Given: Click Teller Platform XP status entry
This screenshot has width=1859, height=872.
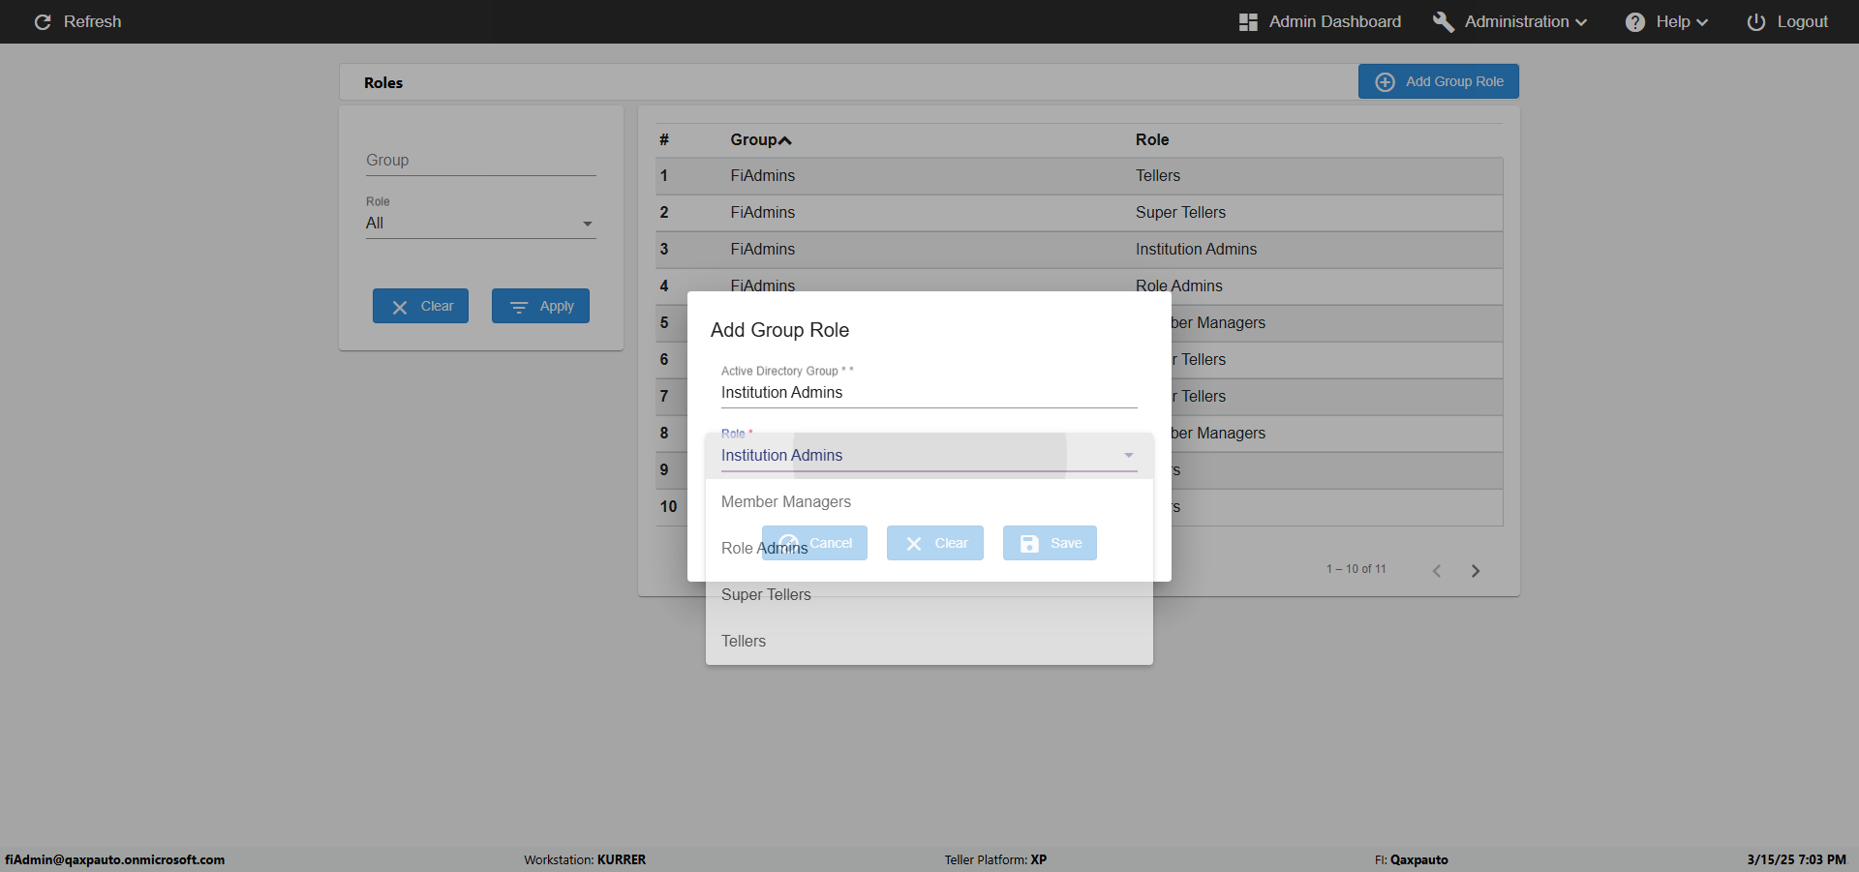Looking at the screenshot, I should [995, 859].
